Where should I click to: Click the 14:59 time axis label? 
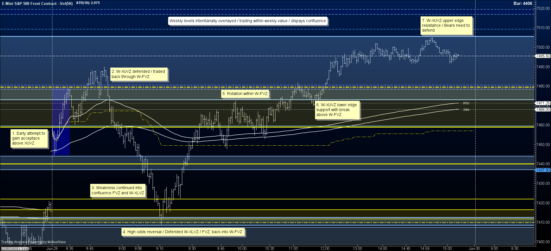point(425,249)
